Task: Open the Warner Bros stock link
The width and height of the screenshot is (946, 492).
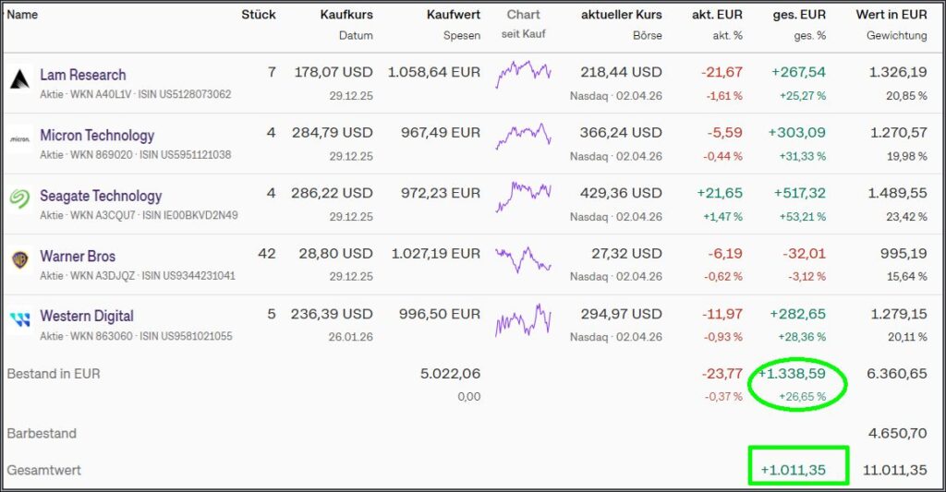Action: pyautogui.click(x=78, y=256)
